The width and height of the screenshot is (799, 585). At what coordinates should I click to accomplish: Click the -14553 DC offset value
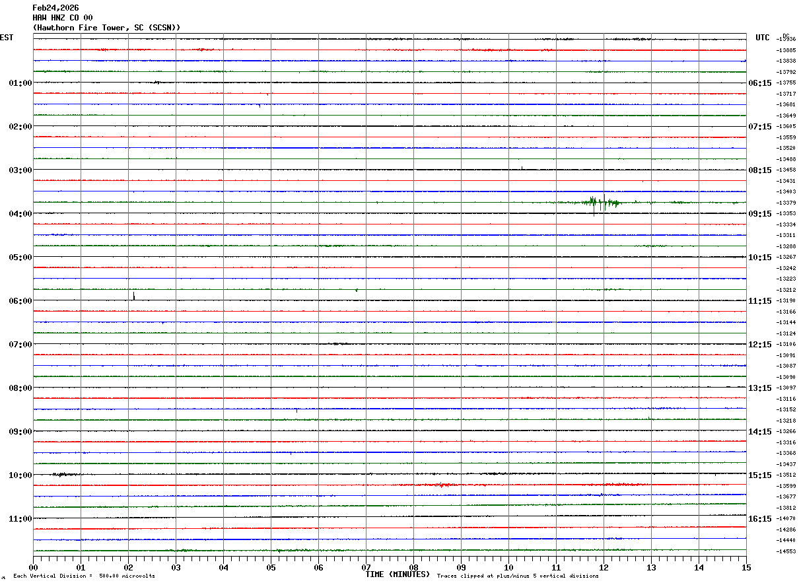click(x=786, y=551)
